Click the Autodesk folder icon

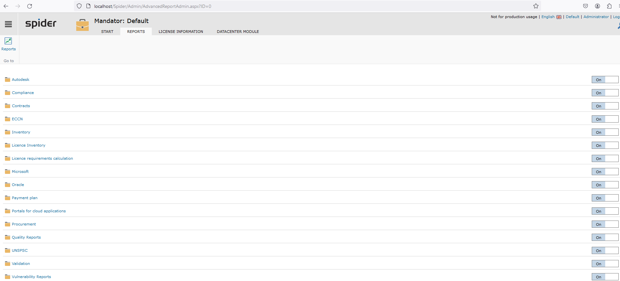[8, 80]
